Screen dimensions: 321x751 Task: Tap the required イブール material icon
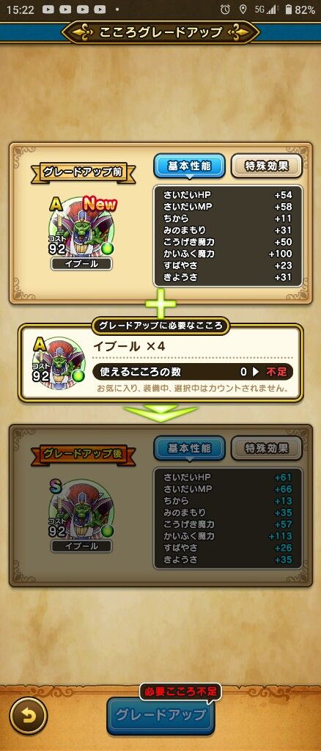[x=59, y=362]
